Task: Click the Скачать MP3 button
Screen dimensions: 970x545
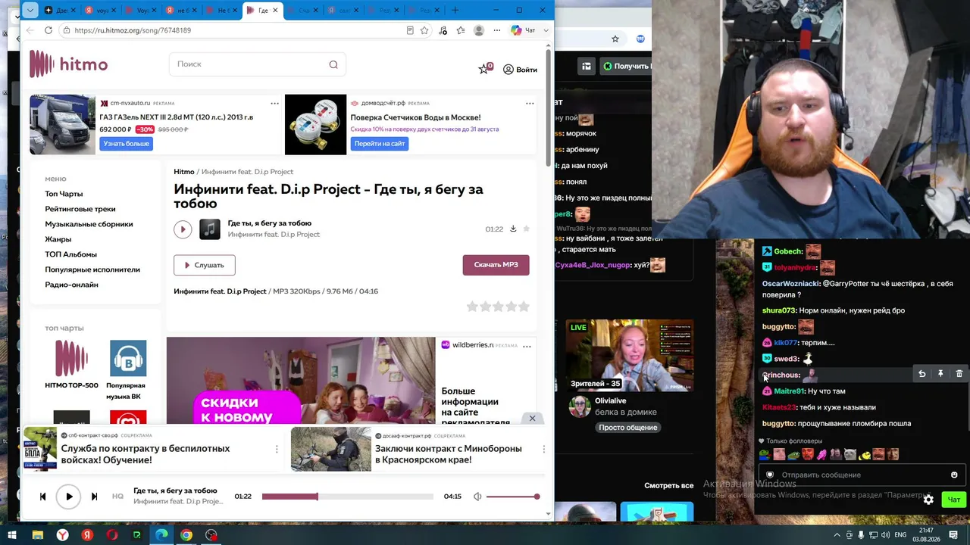Action: click(x=496, y=265)
